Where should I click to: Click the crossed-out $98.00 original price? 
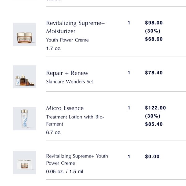coord(154,23)
